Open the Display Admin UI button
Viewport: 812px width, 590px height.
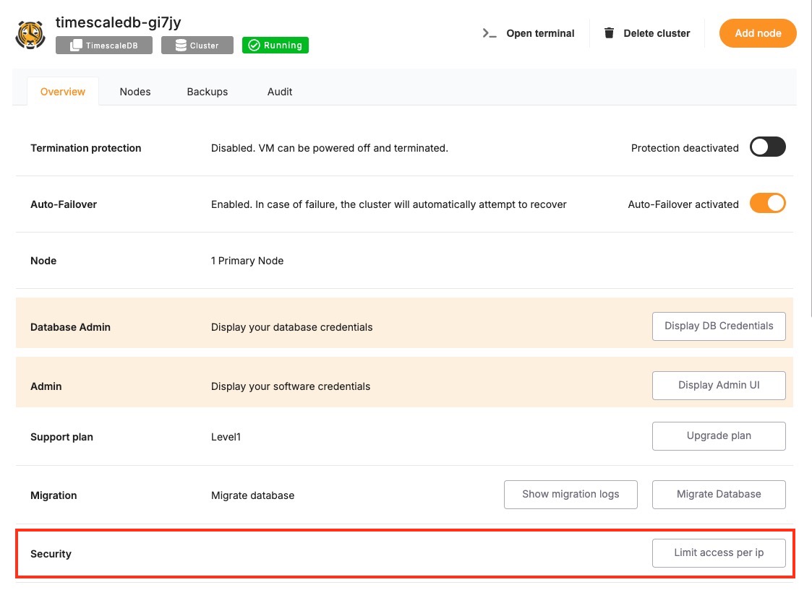[719, 385]
